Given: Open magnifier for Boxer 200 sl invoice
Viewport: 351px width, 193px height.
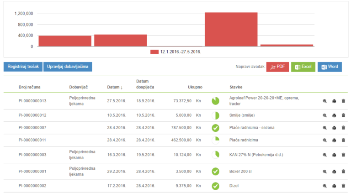Looking at the screenshot, I should [324, 172].
